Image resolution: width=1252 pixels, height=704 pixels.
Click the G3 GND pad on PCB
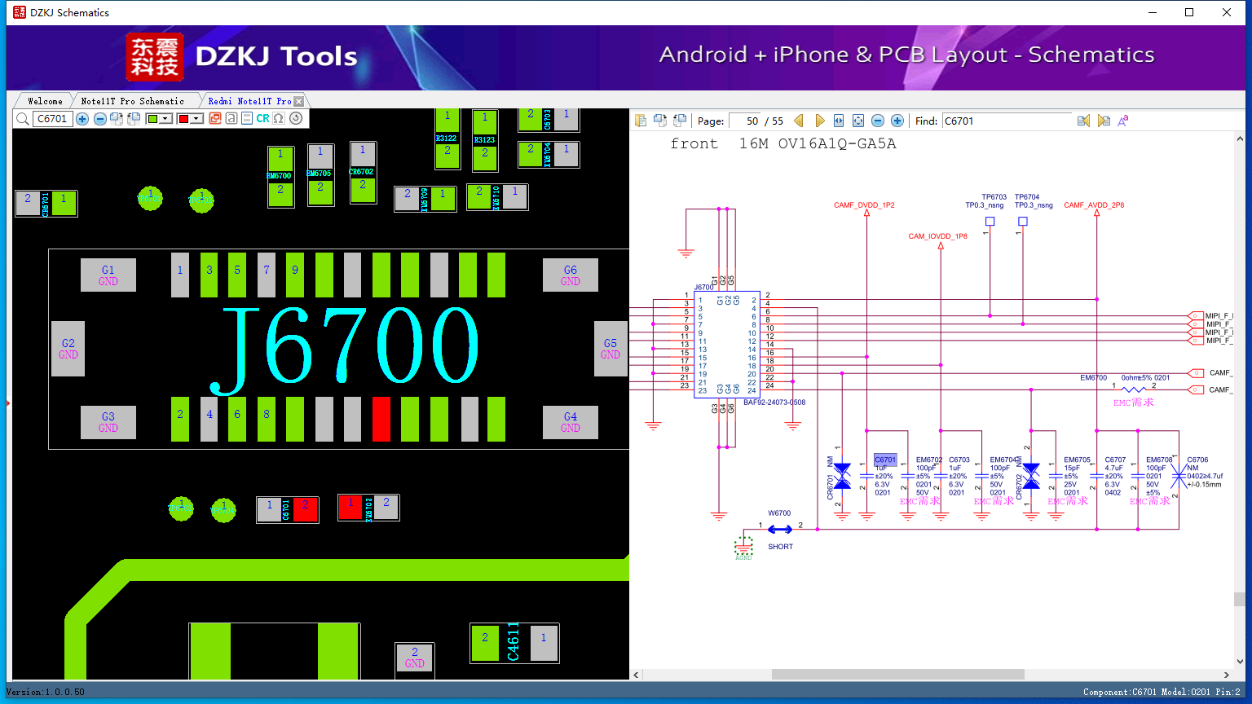pos(108,422)
